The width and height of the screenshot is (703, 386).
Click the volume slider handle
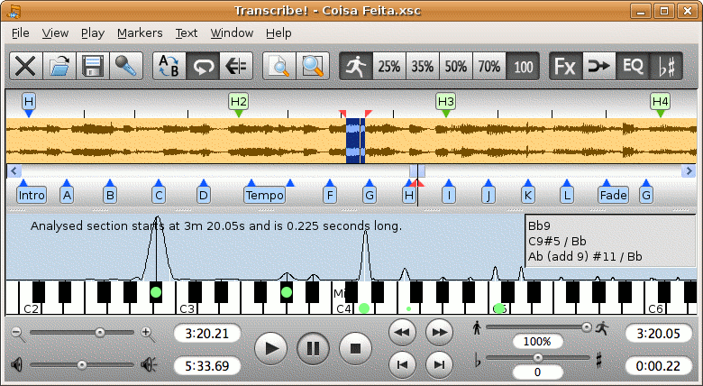click(x=81, y=364)
